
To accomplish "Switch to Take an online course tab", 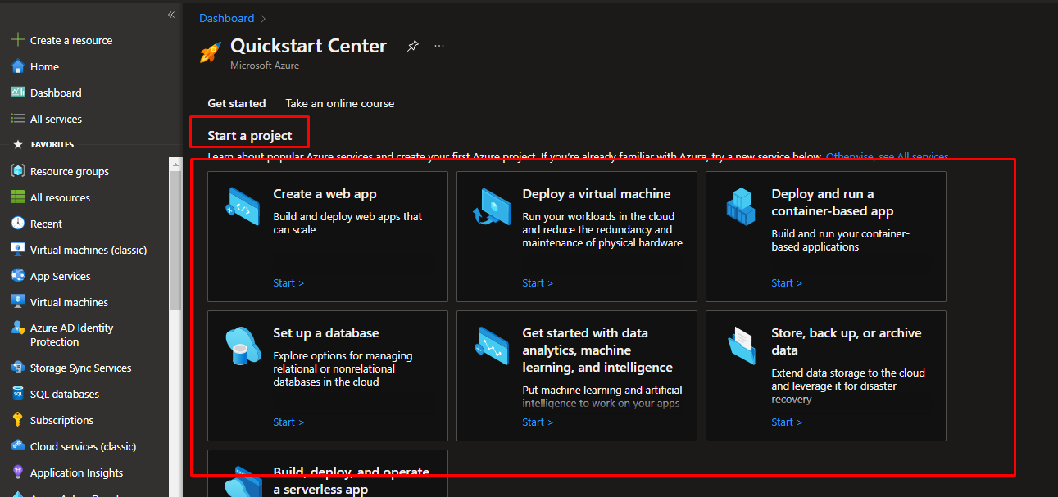I will [x=339, y=103].
